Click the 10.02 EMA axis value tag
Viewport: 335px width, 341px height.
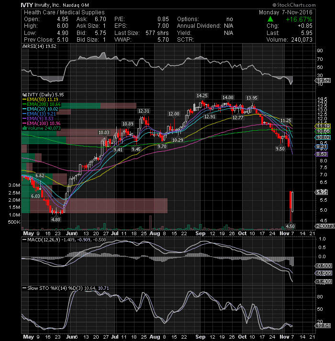[323, 137]
